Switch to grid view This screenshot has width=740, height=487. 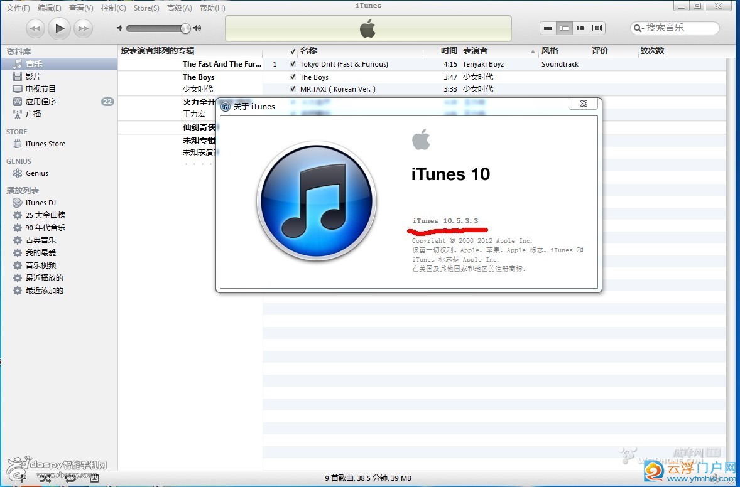tap(581, 28)
